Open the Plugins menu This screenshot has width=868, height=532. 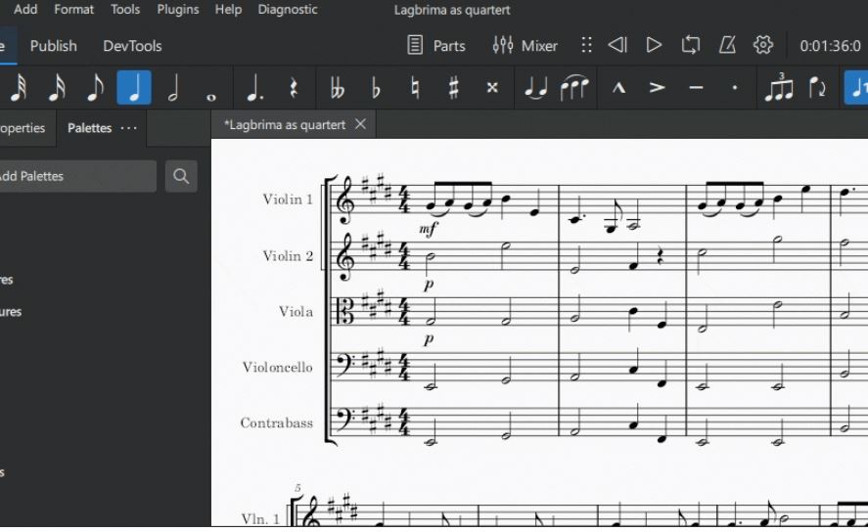point(178,10)
